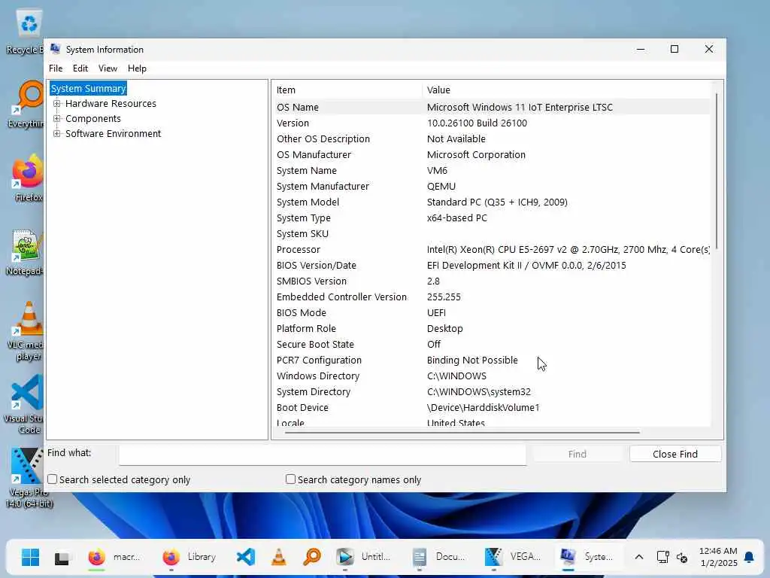
Task: Click the value VM6
Action: [x=437, y=171]
